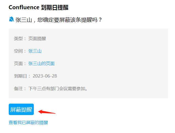The height and width of the screenshot is (133, 175).
Task: Click the word Confluence in the heading
Action: point(24,7)
